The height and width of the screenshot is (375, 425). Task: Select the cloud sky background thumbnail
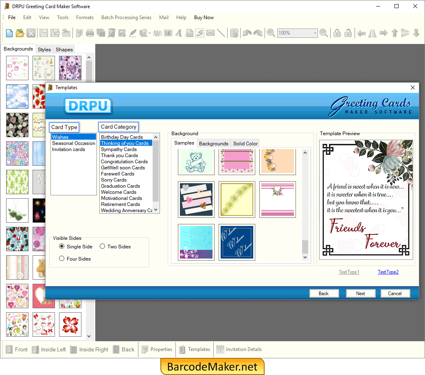click(x=18, y=96)
